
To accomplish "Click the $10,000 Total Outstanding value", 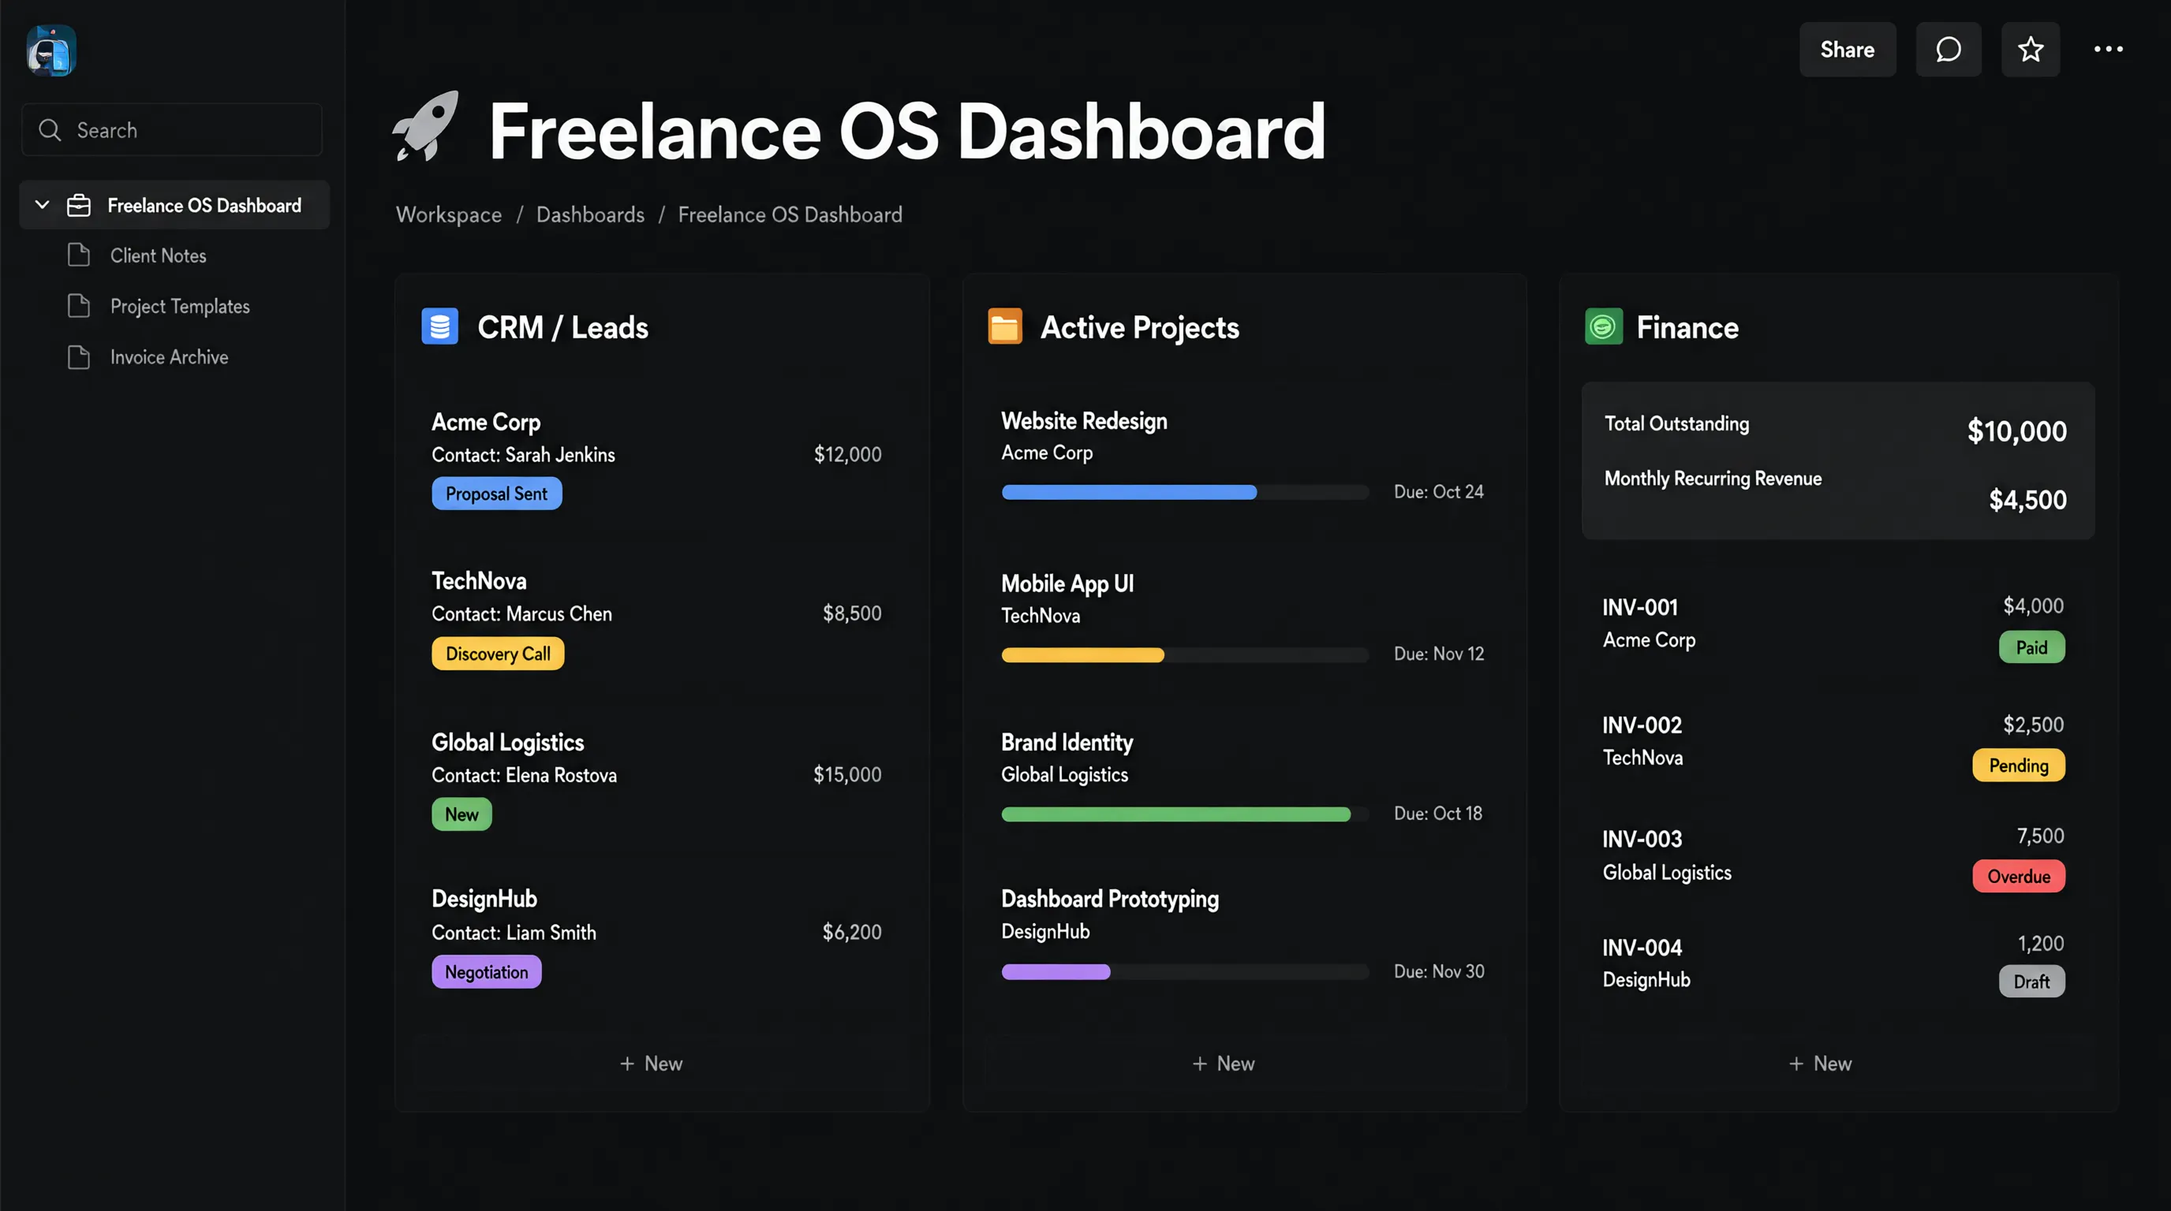I will click(x=2016, y=431).
